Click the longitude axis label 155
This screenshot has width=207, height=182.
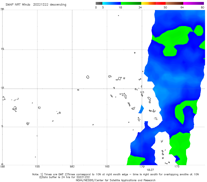(37, 167)
